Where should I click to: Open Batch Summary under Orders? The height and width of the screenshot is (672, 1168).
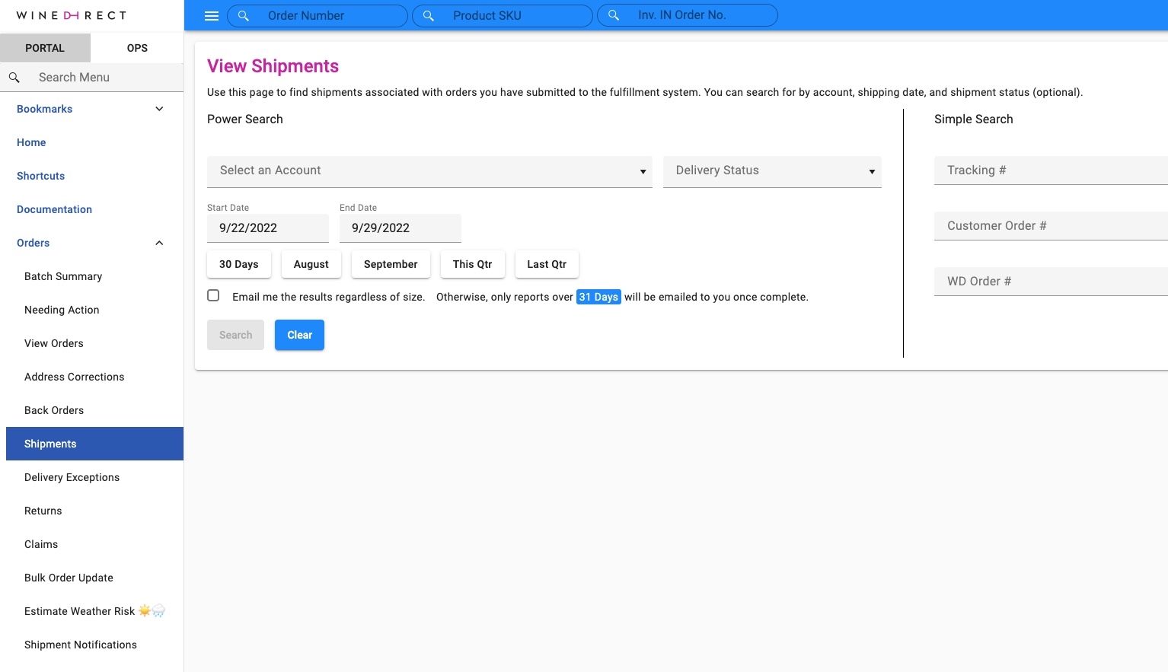(x=63, y=276)
